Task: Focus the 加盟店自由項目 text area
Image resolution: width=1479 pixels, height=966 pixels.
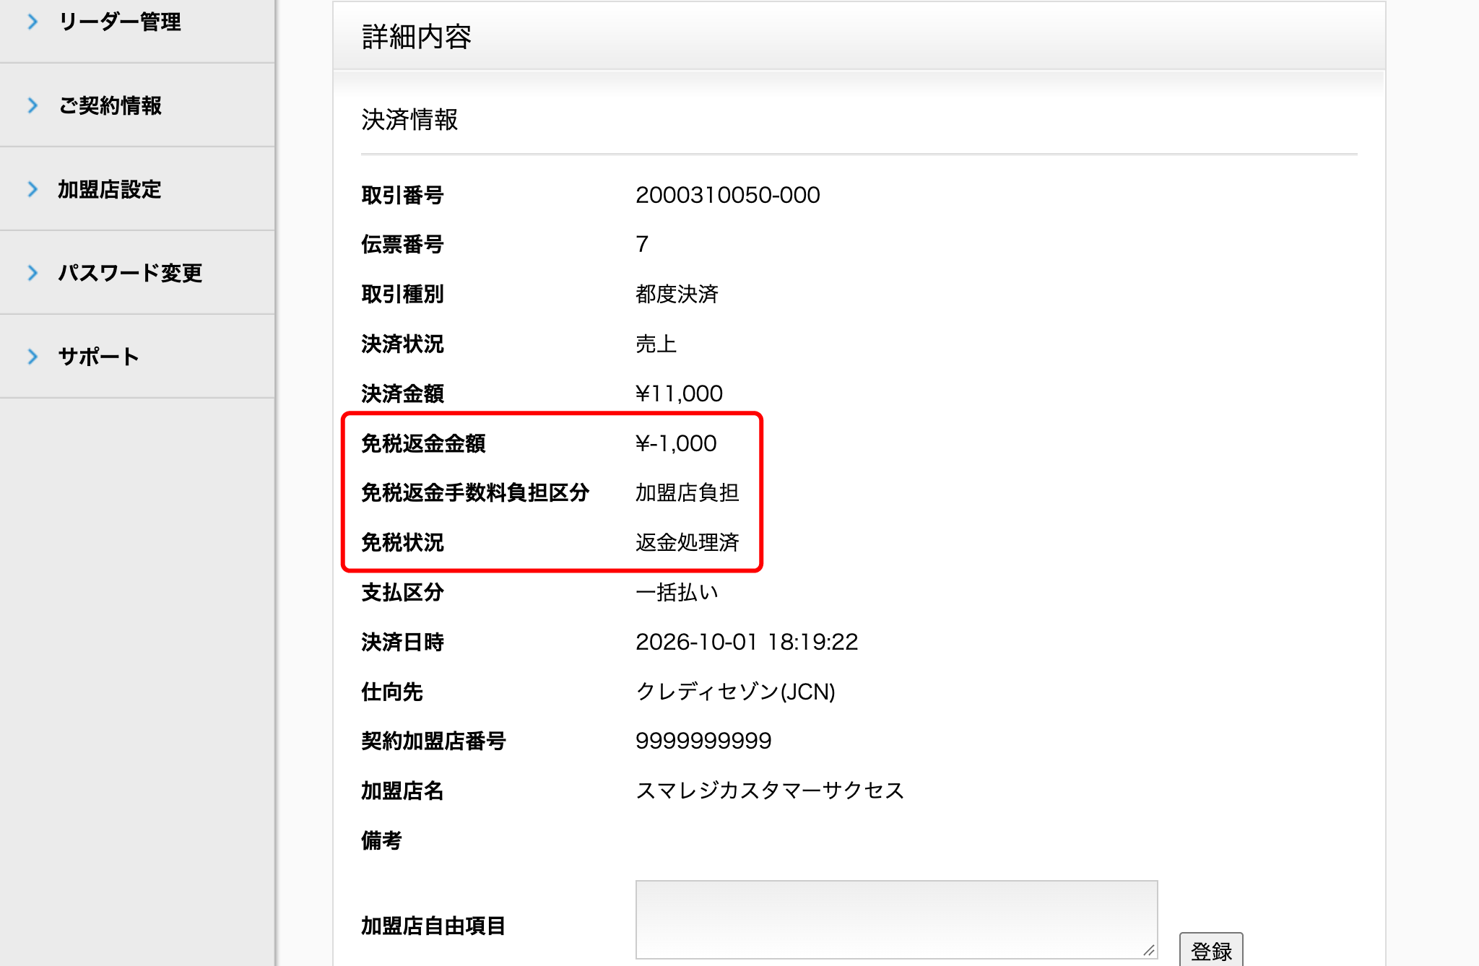Action: pos(896,920)
